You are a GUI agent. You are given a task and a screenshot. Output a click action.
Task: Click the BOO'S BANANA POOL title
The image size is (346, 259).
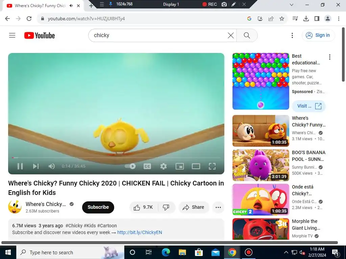click(308, 156)
